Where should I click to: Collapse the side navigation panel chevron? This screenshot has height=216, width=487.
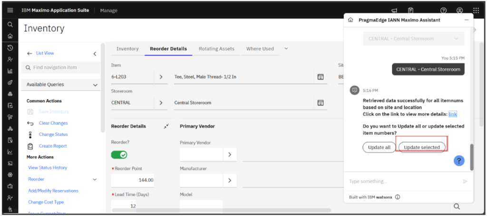pos(95,54)
